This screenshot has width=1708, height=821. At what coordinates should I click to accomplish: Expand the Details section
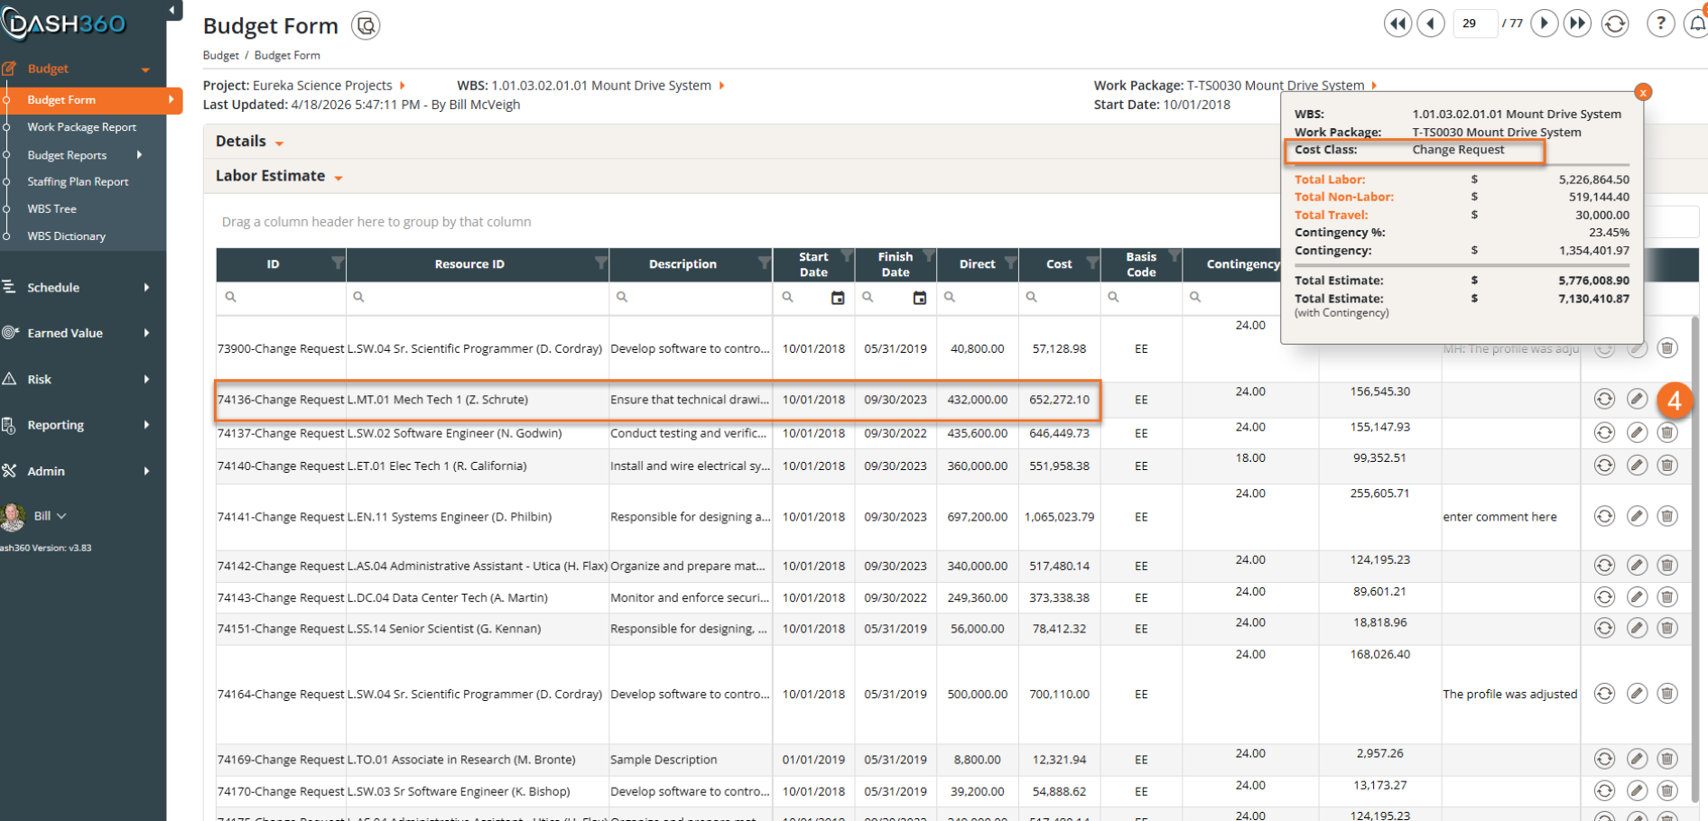point(280,143)
